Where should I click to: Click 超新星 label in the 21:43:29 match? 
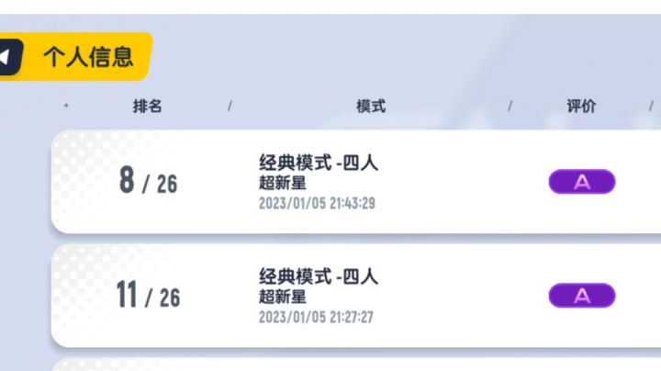pyautogui.click(x=283, y=184)
